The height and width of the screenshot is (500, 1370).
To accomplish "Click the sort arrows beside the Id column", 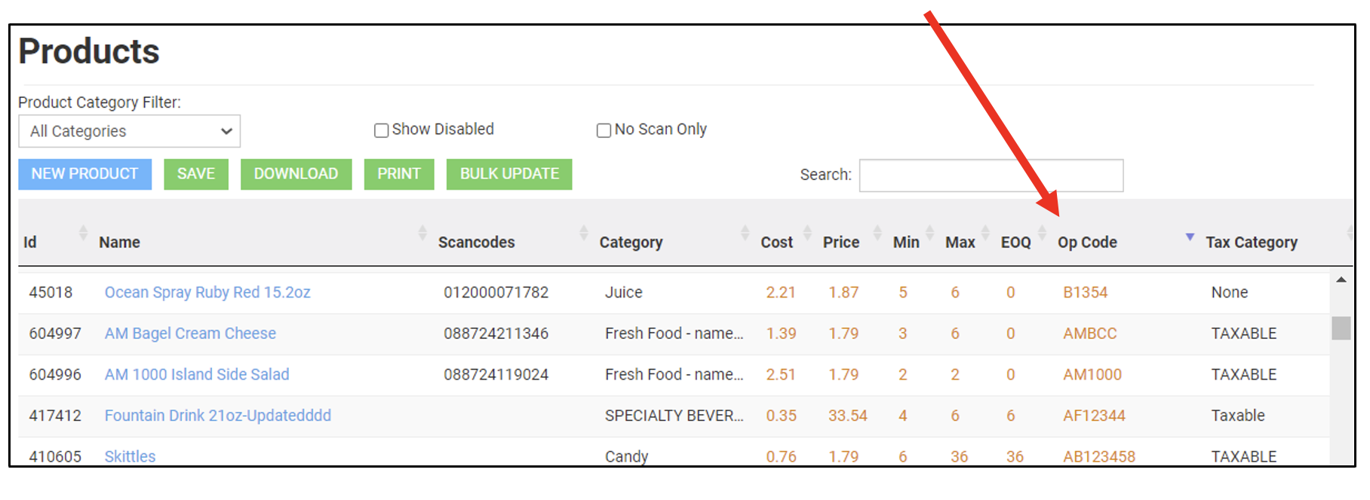I will [x=83, y=233].
